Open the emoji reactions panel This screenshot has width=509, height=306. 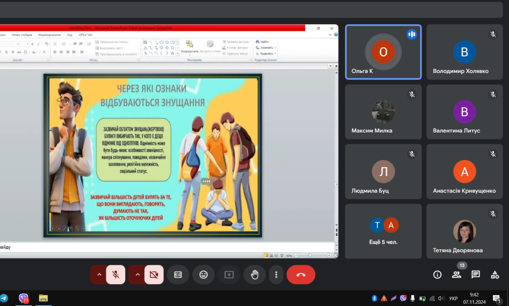pos(203,274)
